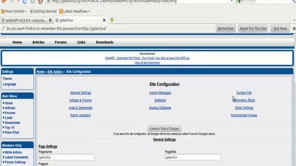The image size is (296, 166).
Task: Click into the Pagename input field
Action: click(x=66, y=157)
